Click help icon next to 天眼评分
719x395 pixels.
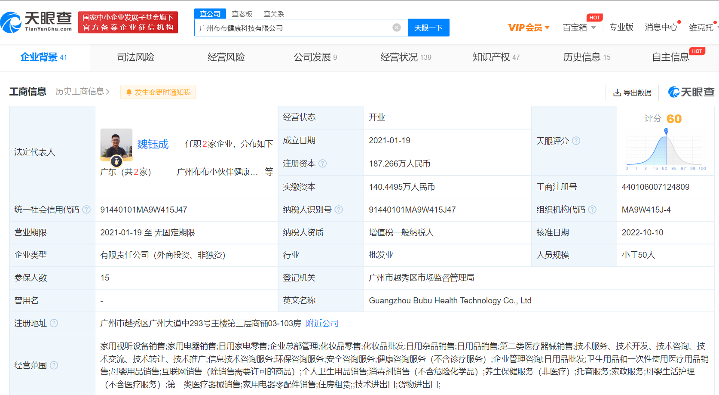(x=576, y=141)
